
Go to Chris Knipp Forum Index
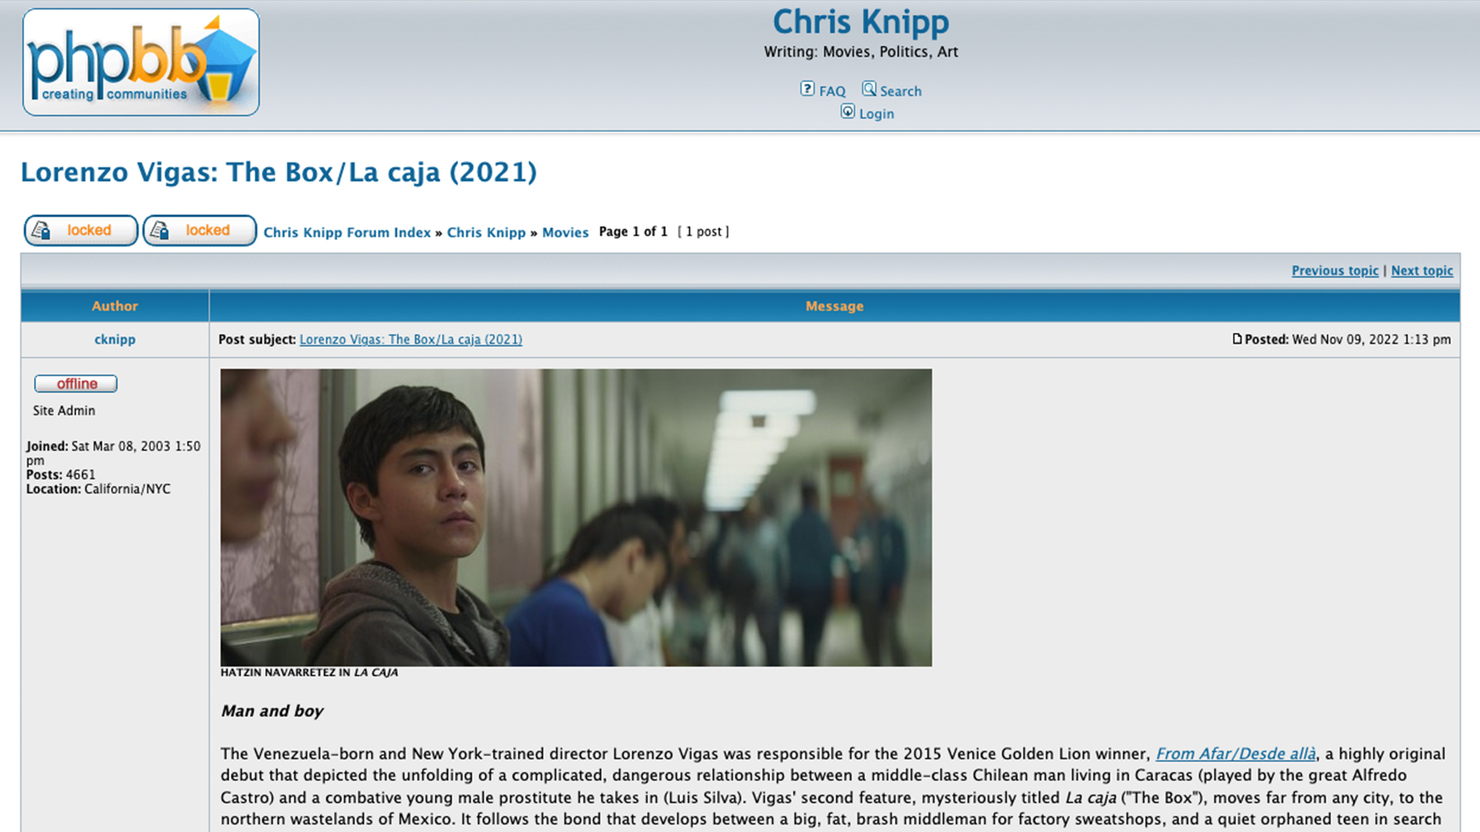pyautogui.click(x=347, y=232)
